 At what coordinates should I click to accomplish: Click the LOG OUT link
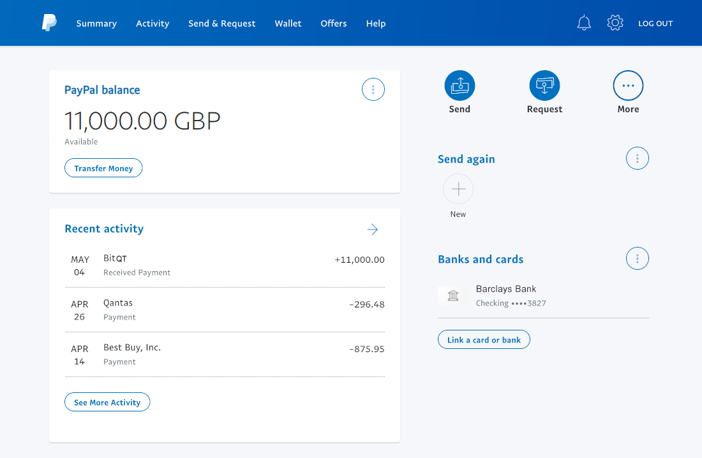click(x=655, y=23)
